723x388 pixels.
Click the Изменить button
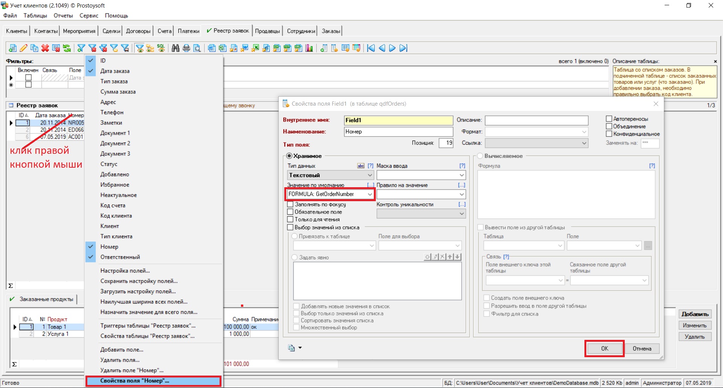click(695, 325)
